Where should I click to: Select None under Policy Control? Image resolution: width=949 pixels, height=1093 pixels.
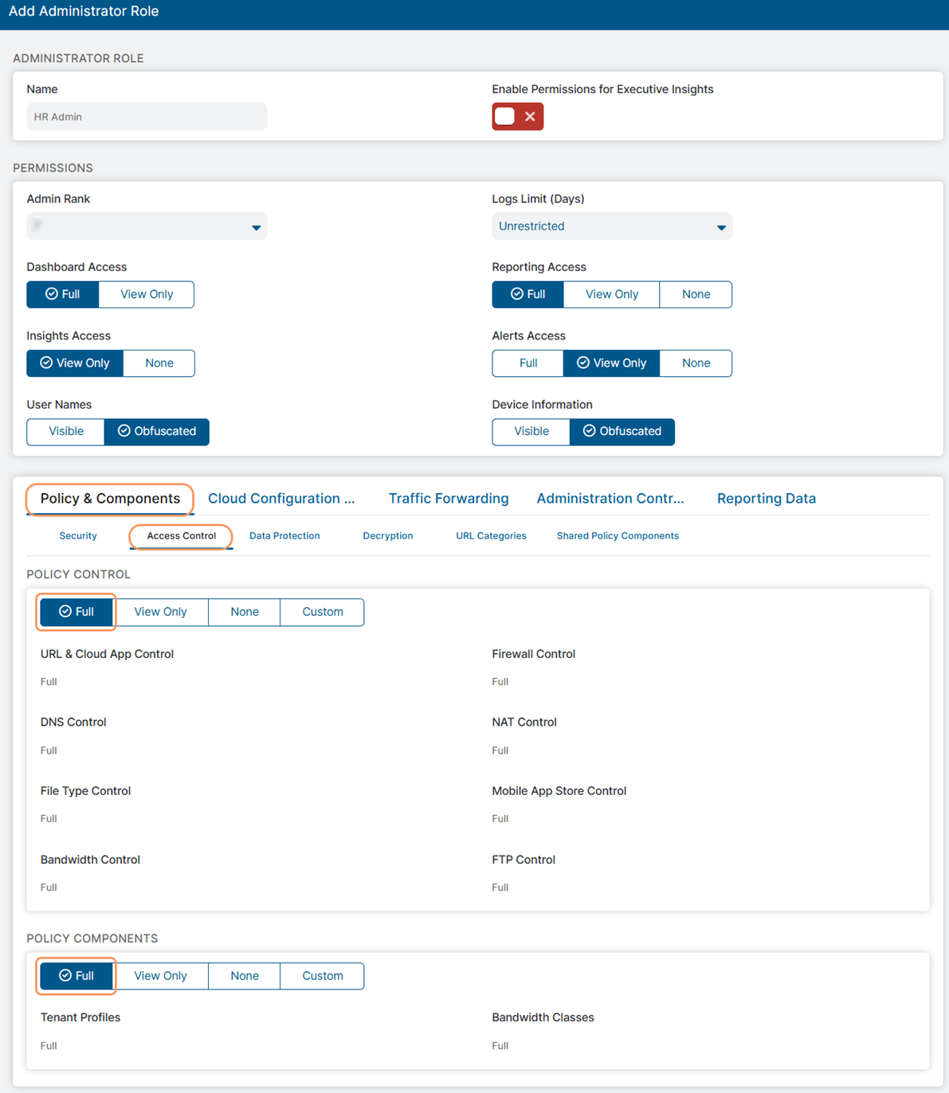point(245,612)
